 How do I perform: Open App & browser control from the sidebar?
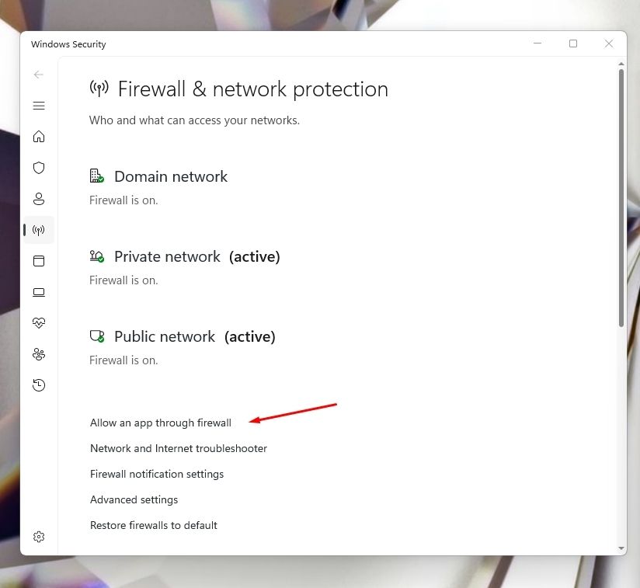coord(39,261)
